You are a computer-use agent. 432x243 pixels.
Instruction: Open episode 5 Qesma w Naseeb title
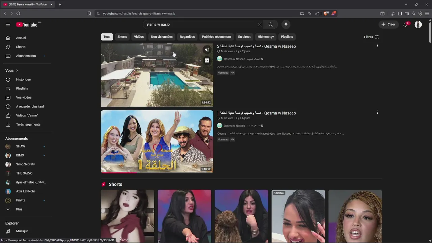point(256,46)
